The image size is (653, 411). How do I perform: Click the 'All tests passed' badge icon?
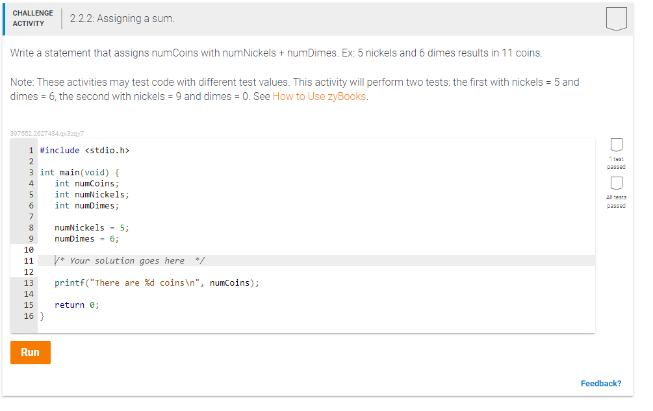(x=617, y=183)
